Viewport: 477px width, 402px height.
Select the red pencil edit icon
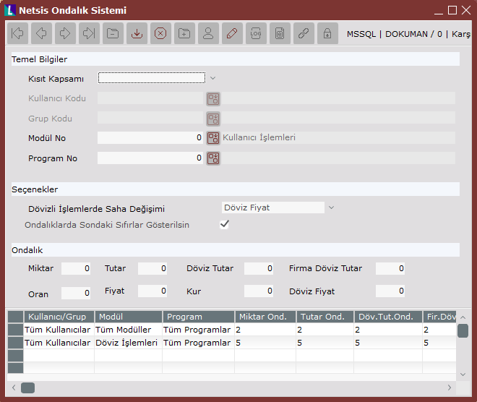tap(232, 33)
